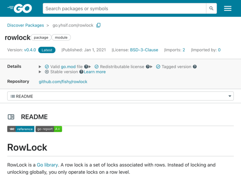This screenshot has width=241, height=180.
Task: Focus the Search packages or symbols field
Action: click(x=125, y=8)
